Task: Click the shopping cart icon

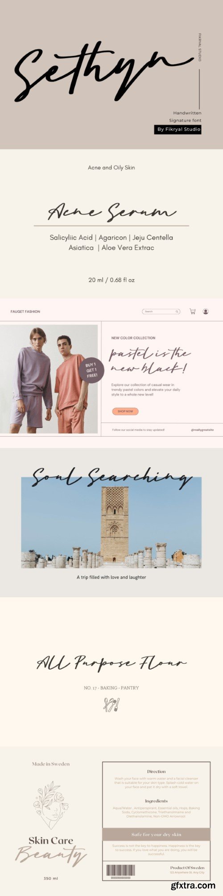Action: click(193, 311)
